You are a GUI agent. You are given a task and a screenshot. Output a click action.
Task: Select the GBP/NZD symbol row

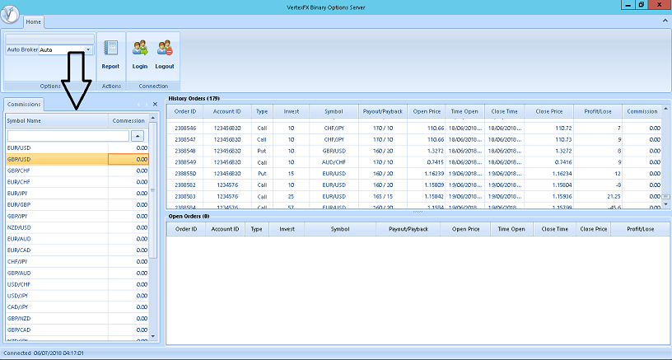[x=77, y=319]
